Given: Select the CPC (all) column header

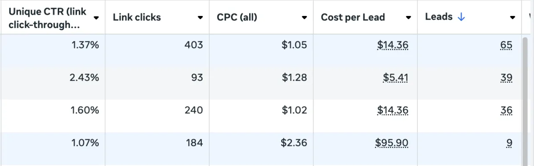Looking at the screenshot, I should point(261,17).
